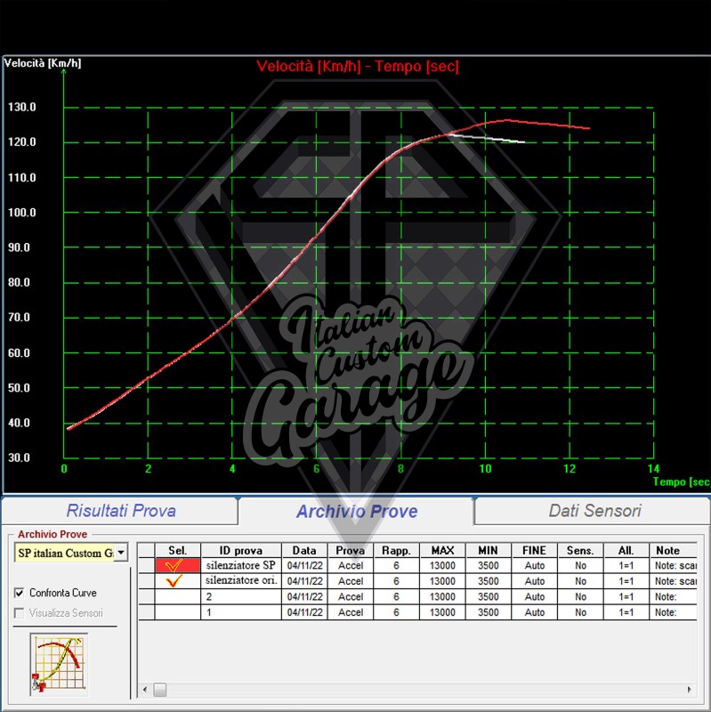Tick the selection cell for test 2
Viewport: 711px width, 712px height.
[177, 596]
